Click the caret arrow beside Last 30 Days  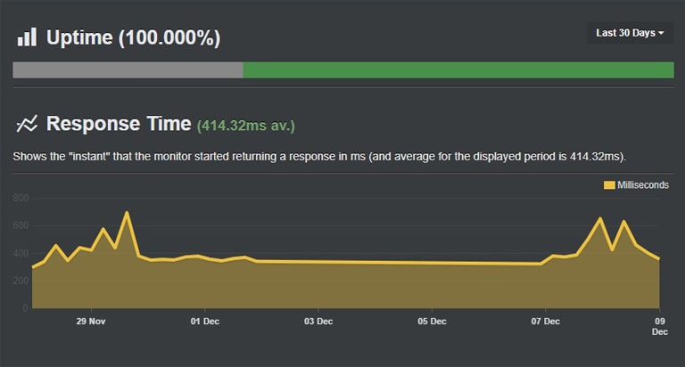[x=661, y=33]
